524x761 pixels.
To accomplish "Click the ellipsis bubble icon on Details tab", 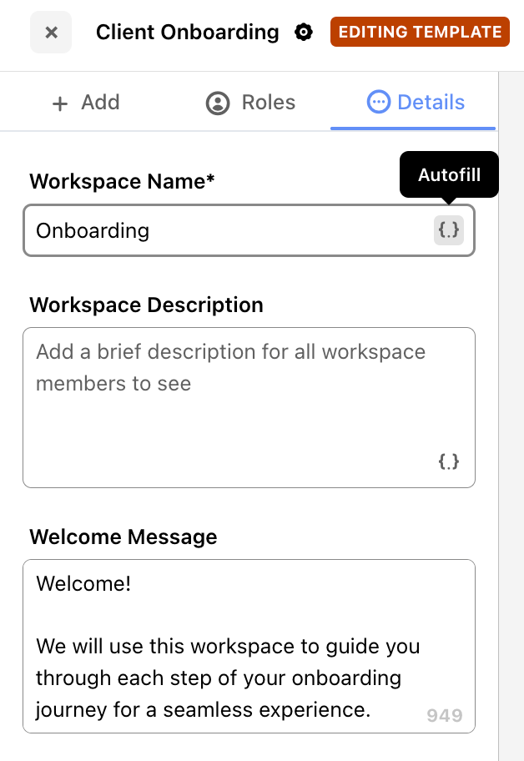I will (x=378, y=103).
